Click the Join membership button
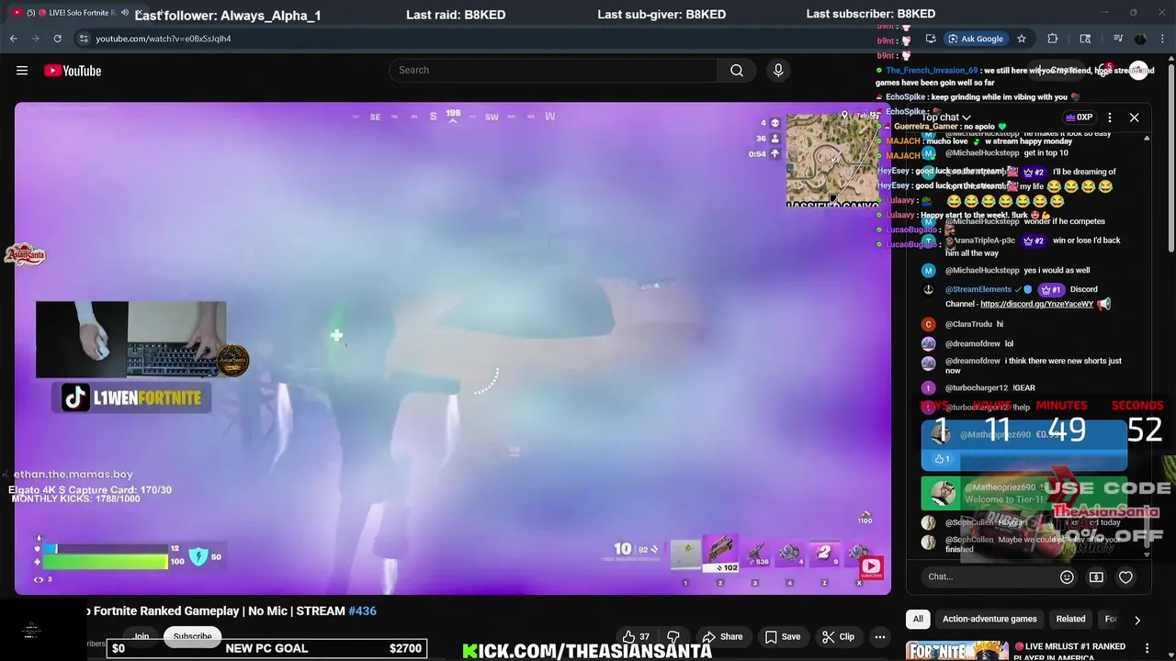Image resolution: width=1176 pixels, height=661 pixels. pyautogui.click(x=141, y=636)
